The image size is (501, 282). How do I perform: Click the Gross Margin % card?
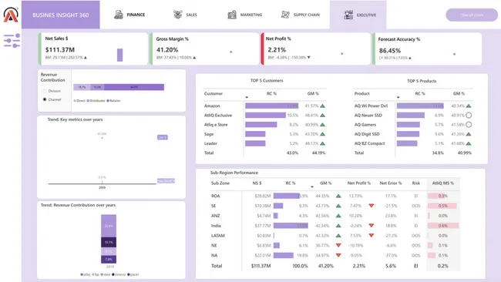click(204, 49)
